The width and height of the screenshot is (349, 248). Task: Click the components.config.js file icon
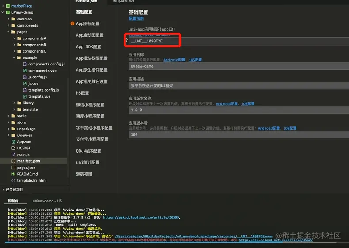coord(25,64)
